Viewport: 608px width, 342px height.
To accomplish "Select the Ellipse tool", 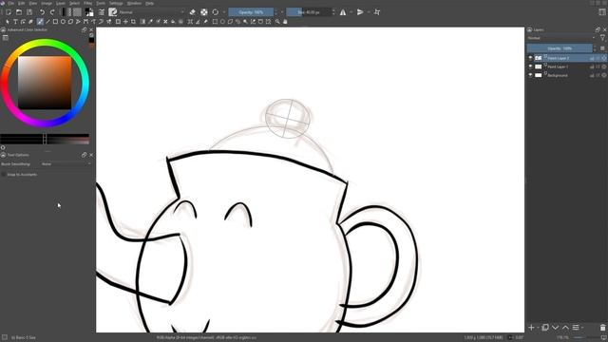I will coord(63,22).
